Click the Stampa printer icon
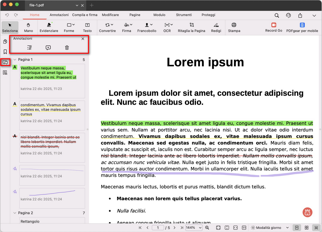The image size is (322, 232). pos(234,27)
